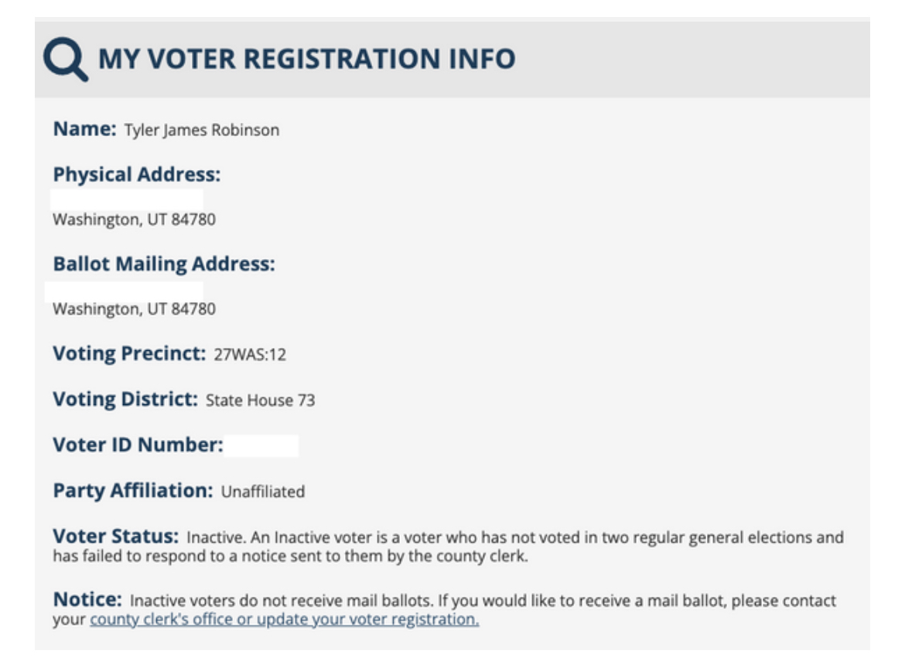Click the city line under Physical Address

tap(134, 220)
